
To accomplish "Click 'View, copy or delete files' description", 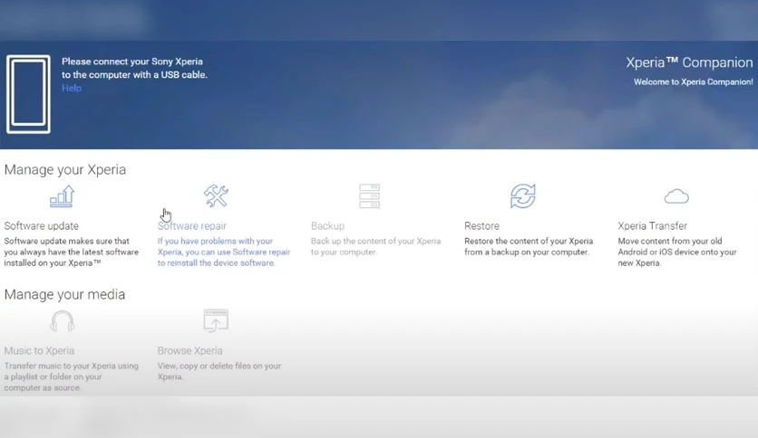I will [219, 371].
